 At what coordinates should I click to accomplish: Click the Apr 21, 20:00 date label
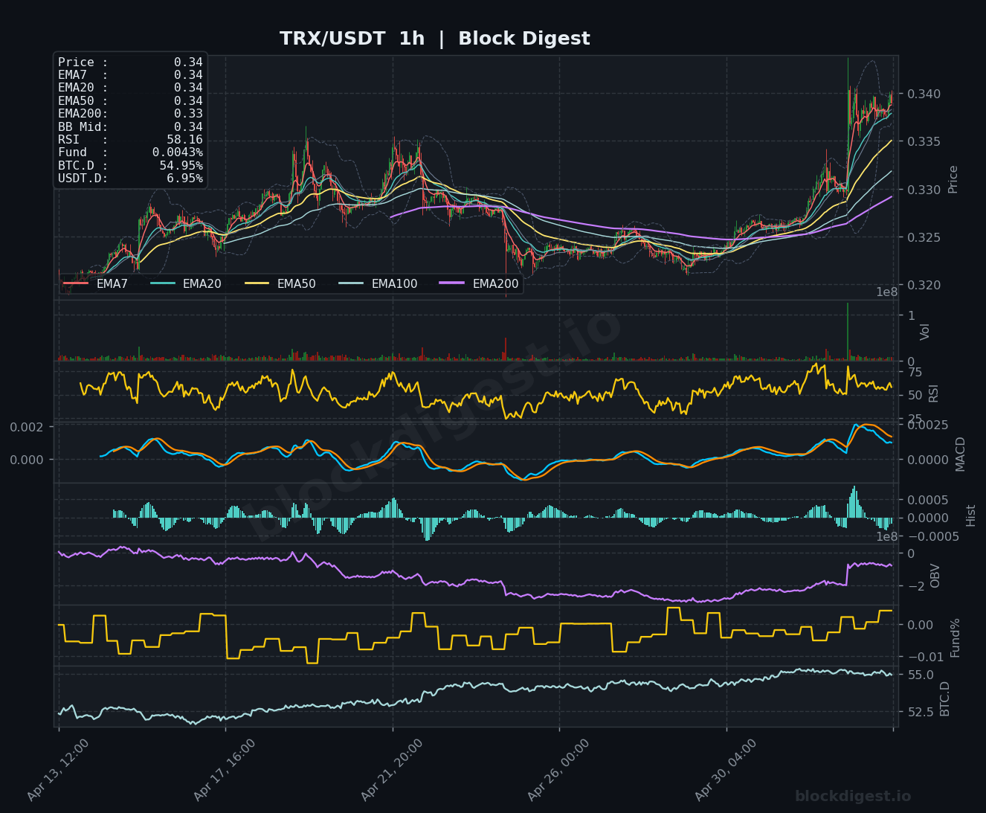point(392,769)
